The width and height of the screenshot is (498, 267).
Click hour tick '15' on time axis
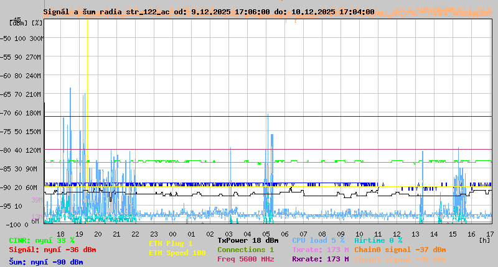[x=453, y=234]
